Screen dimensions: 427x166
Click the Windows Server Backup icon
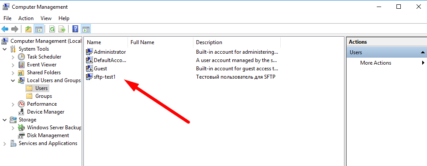(21, 128)
